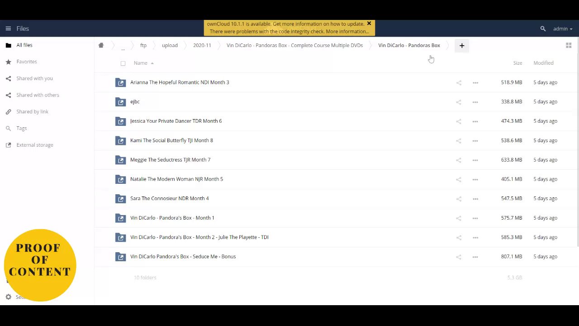Navigate to 2020-11 breadcrumb
This screenshot has width=579, height=326.
202,45
